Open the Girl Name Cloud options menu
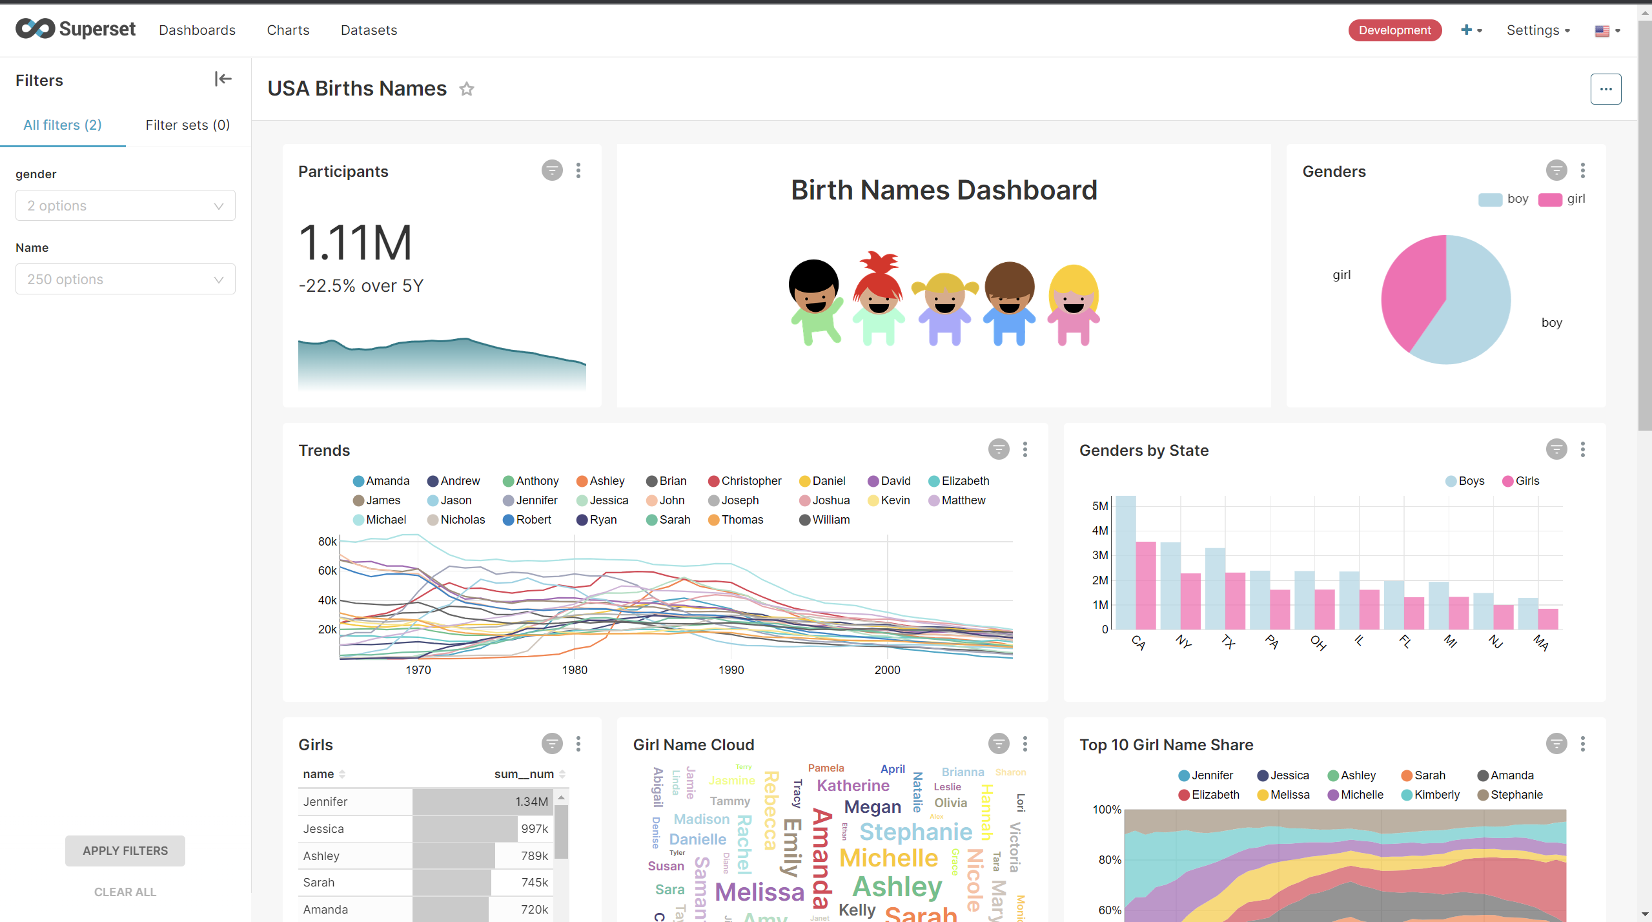This screenshot has height=922, width=1652. click(1025, 744)
